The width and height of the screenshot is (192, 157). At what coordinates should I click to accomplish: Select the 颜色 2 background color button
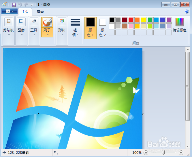coord(103,28)
